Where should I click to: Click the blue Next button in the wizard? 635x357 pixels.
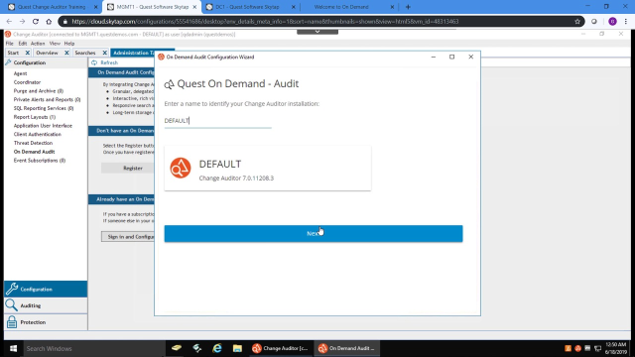pos(314,234)
